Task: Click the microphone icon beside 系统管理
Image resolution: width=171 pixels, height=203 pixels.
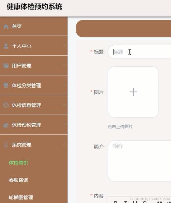Action: 6,145
